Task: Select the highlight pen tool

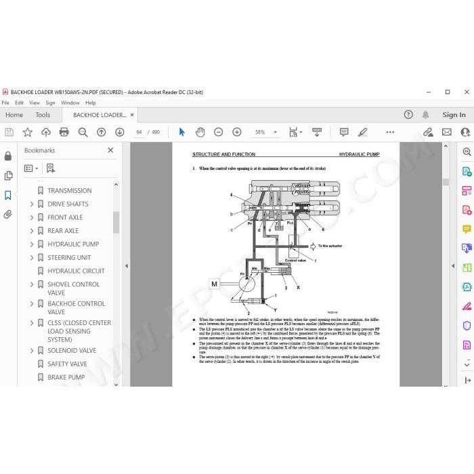Action: pos(362,132)
